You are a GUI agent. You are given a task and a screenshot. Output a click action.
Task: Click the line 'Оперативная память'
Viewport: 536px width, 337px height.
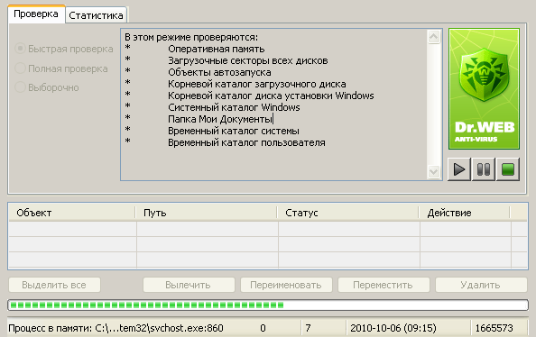click(216, 50)
